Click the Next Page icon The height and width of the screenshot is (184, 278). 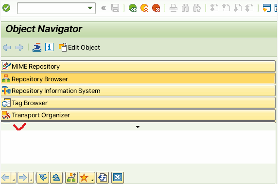point(238,8)
